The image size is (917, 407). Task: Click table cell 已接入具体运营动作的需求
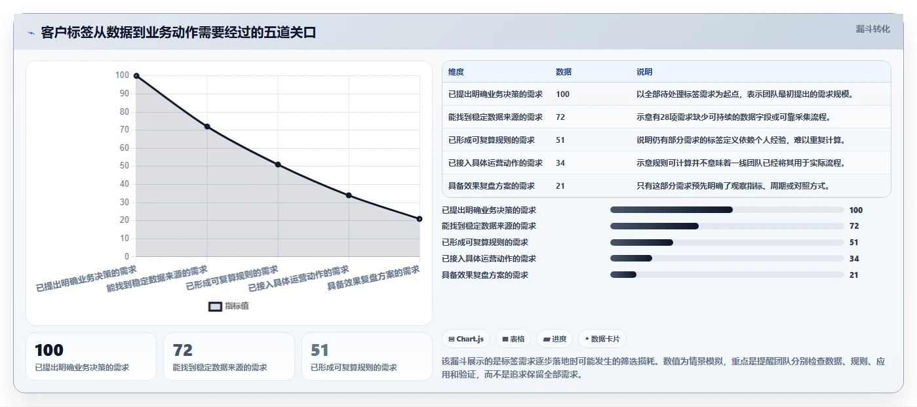tap(496, 163)
